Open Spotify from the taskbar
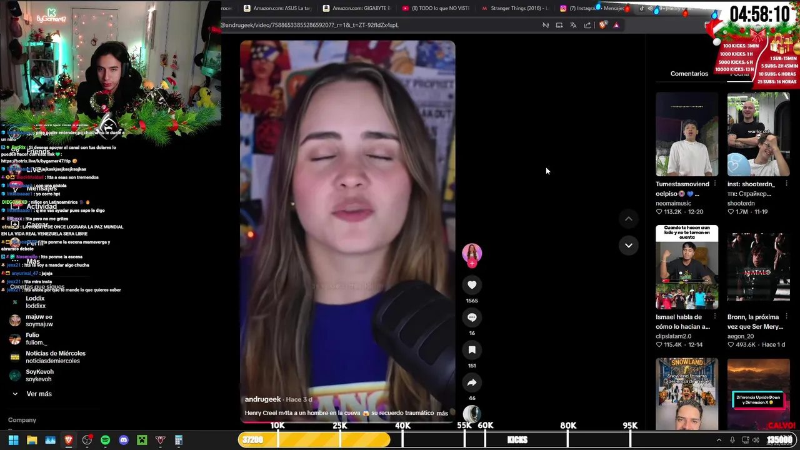The height and width of the screenshot is (450, 800). (105, 440)
